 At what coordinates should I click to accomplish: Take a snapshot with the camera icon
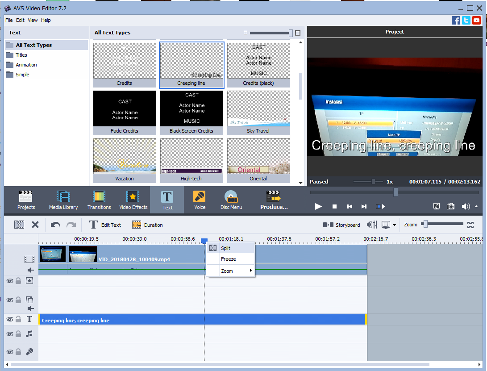(x=450, y=206)
